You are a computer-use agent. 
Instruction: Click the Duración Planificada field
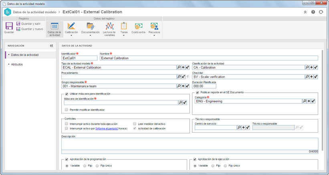204,86
